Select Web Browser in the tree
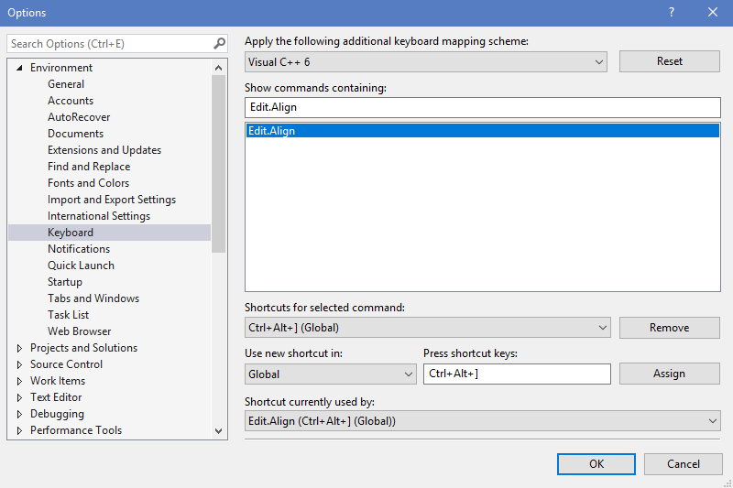 80,331
